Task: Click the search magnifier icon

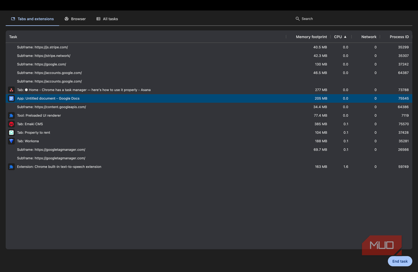Action: click(x=297, y=19)
